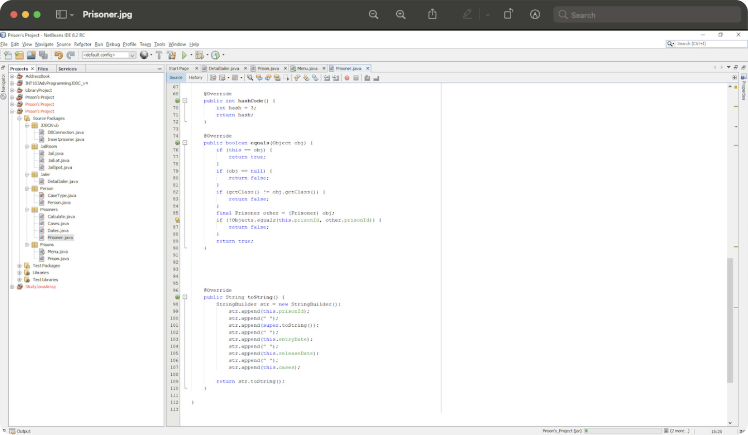This screenshot has width=748, height=435.
Task: Click the Build Project hammer icon
Action: (159, 55)
